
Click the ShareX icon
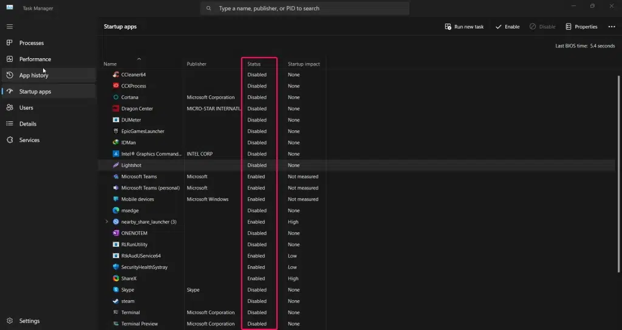(x=116, y=278)
